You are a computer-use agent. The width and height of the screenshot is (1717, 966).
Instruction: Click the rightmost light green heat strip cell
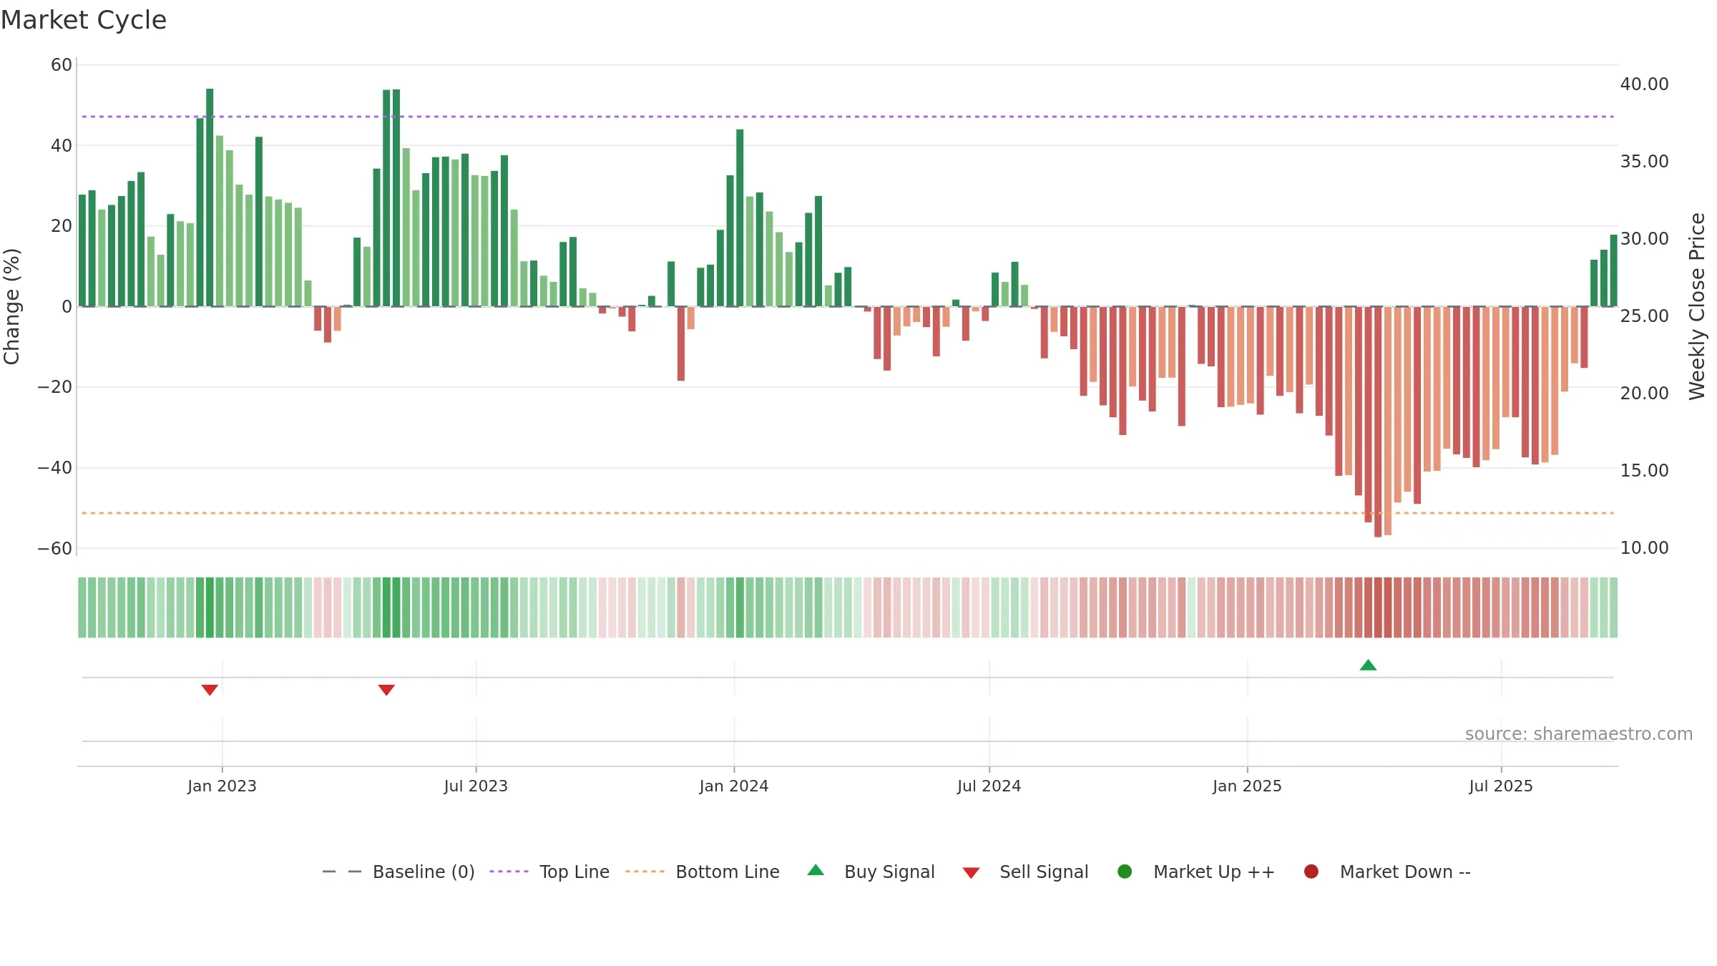(x=1613, y=608)
